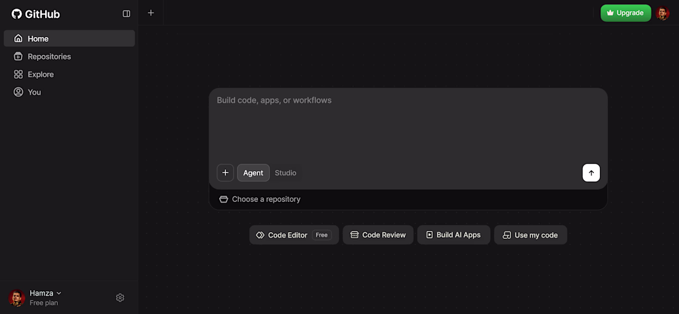Viewport: 679px width, 314px height.
Task: Select Use my code option
Action: pyautogui.click(x=530, y=235)
